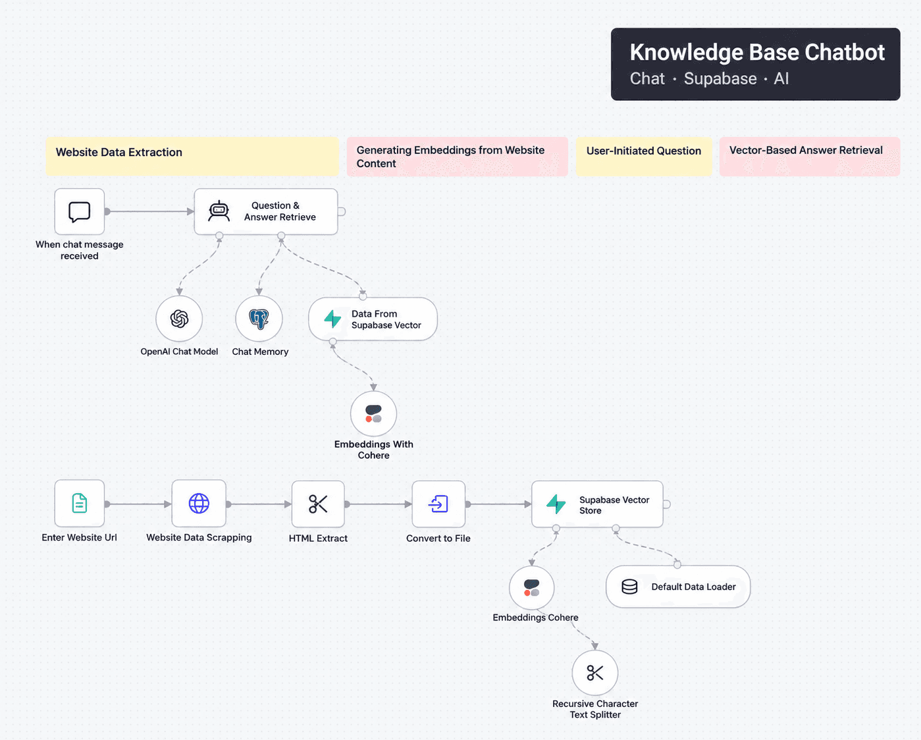Select the Default Data Loader database node
The image size is (921, 740).
tap(678, 587)
